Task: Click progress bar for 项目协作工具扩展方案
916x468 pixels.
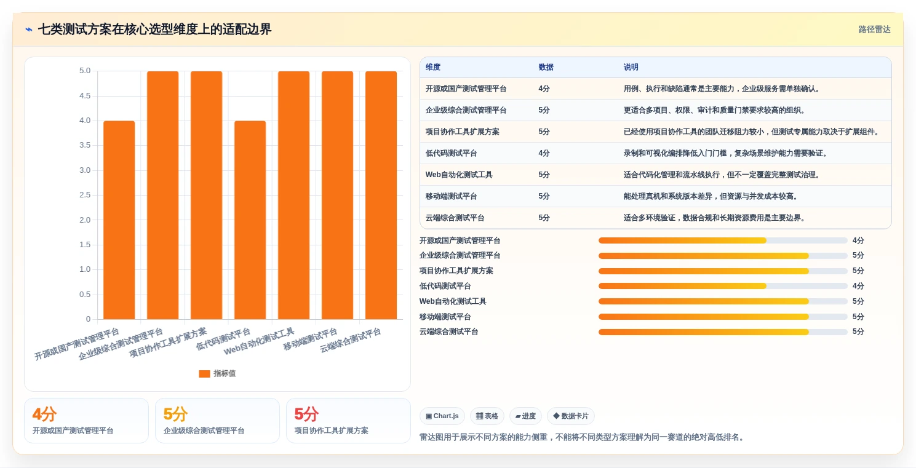Action: (723, 271)
